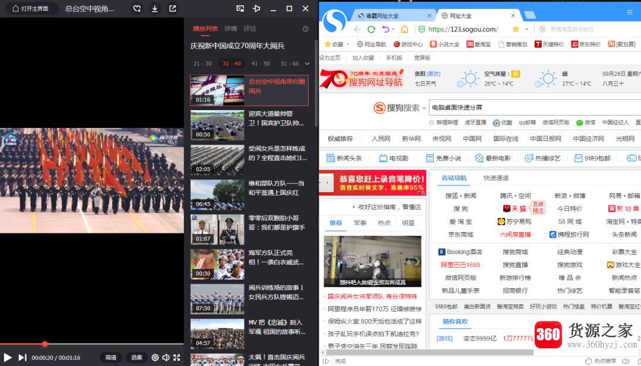Open 最新电影 category
Image resolution: width=641 pixels, height=366 pixels.
493,158
